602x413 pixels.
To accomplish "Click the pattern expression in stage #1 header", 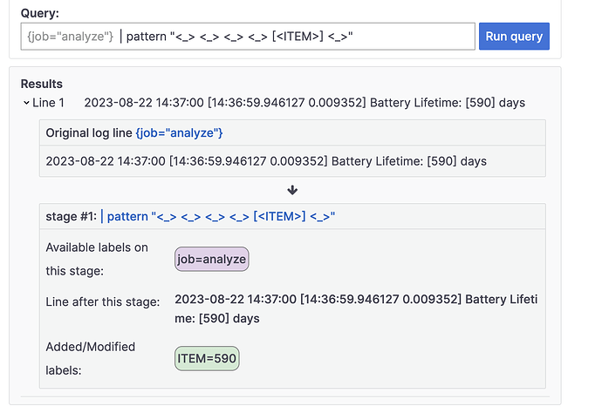I will [x=222, y=216].
